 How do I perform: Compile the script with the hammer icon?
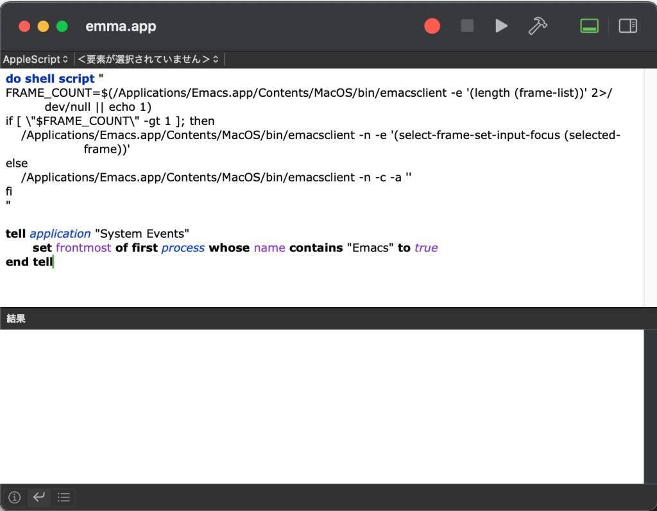(x=538, y=26)
